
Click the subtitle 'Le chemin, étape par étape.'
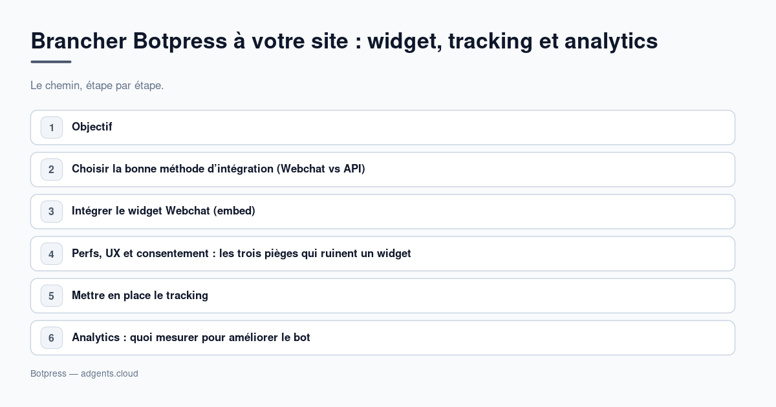(97, 85)
